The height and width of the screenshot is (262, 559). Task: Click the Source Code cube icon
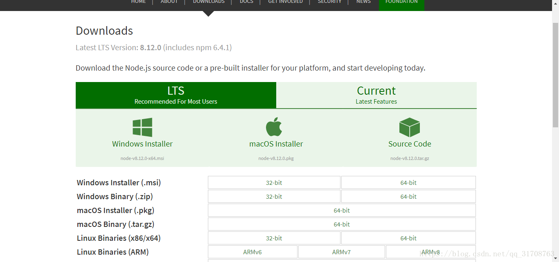410,127
